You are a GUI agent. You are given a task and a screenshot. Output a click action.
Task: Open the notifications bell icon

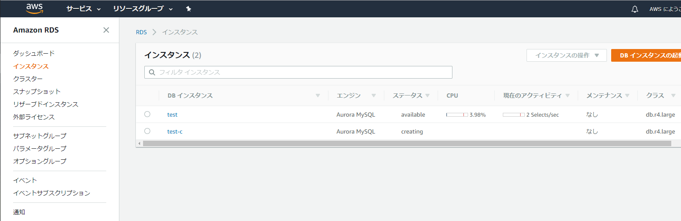(635, 9)
